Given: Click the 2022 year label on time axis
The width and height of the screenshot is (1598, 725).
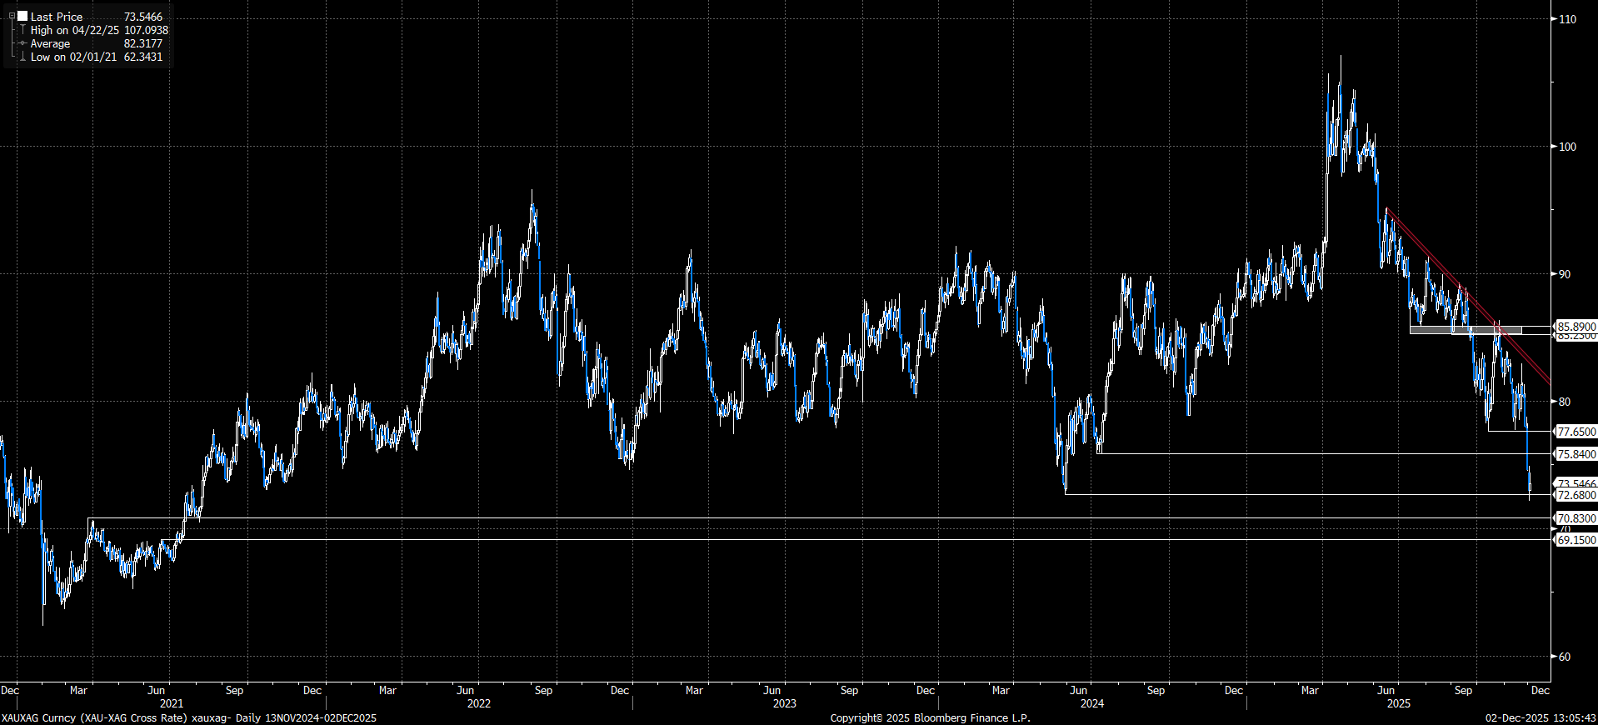Looking at the screenshot, I should (x=479, y=703).
